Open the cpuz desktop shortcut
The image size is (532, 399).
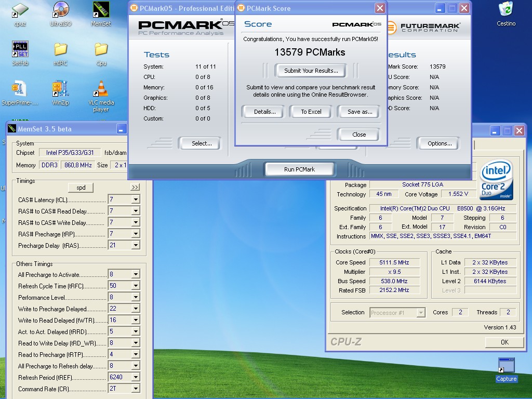tap(20, 14)
